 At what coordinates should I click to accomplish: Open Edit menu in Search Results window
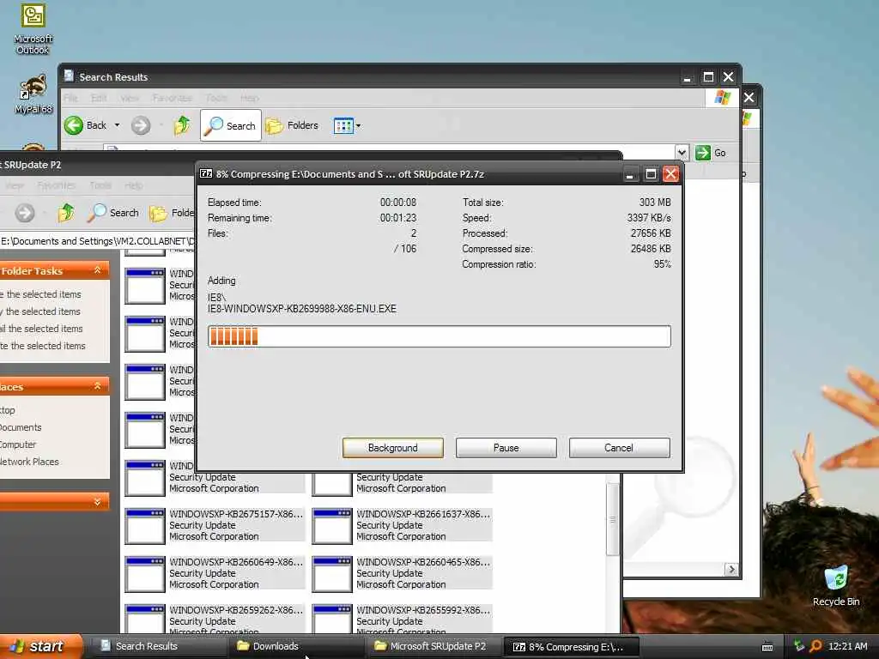[99, 98]
